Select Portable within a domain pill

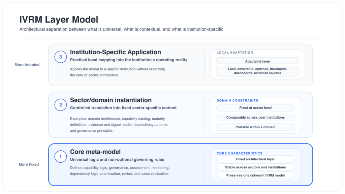pyautogui.click(x=255, y=127)
